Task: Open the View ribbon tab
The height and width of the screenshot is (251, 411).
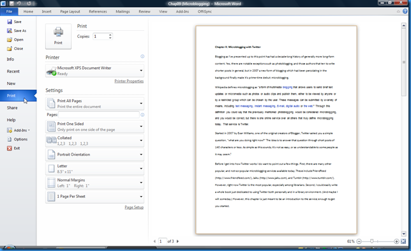Action: coord(163,11)
